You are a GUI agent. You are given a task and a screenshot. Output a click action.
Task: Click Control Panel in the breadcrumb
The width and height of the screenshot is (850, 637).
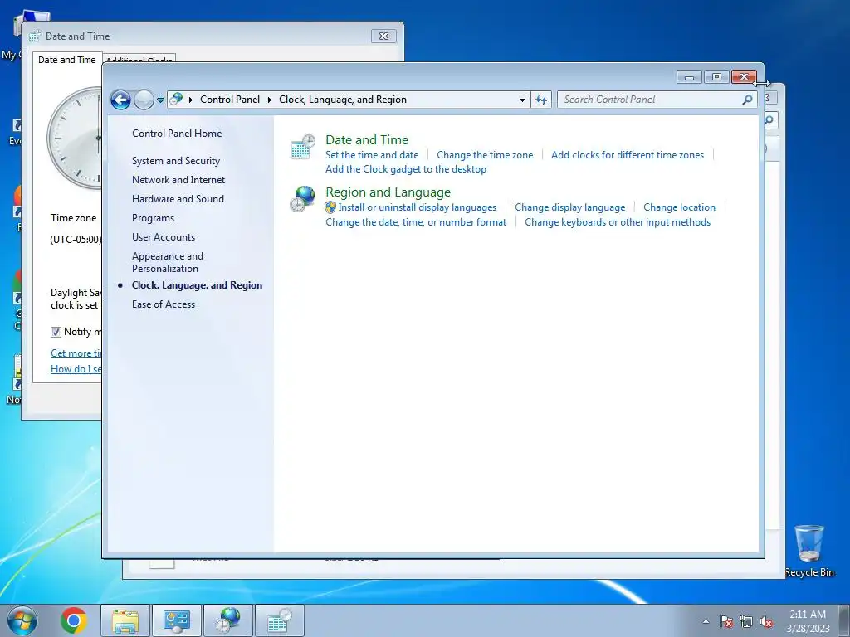point(230,100)
